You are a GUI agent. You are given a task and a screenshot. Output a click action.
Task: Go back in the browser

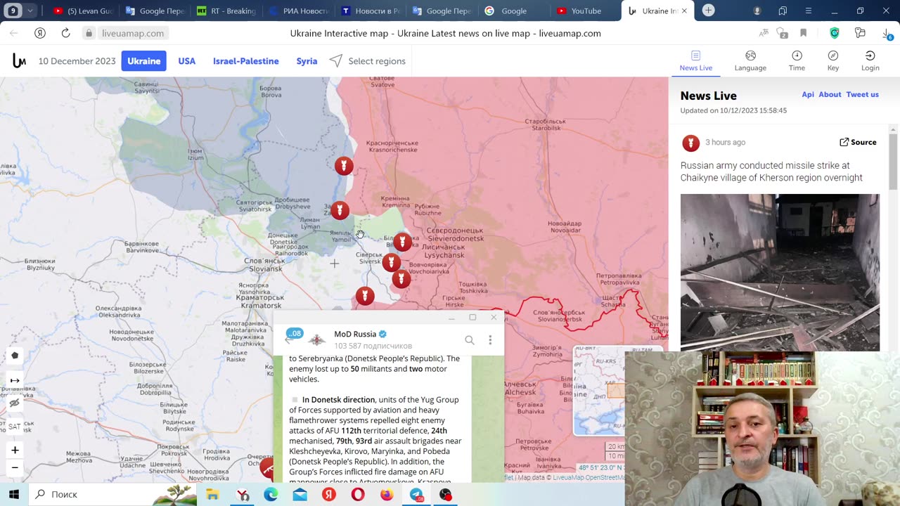click(x=14, y=33)
